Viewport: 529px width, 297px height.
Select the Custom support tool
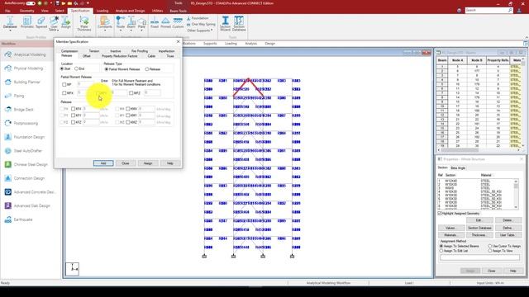coord(178,22)
